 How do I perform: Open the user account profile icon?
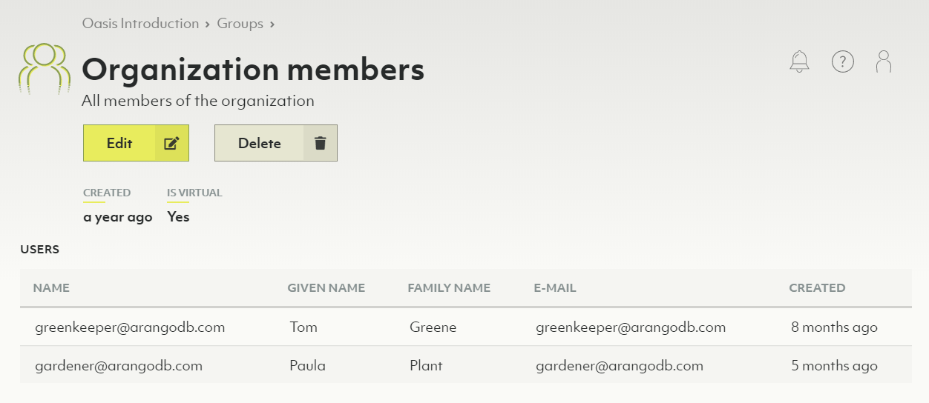884,61
